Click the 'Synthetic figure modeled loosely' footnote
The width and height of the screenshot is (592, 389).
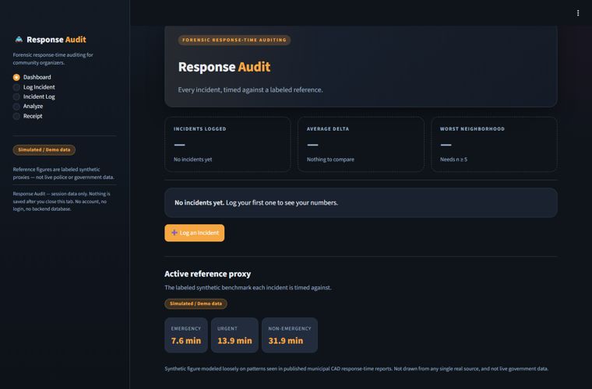[357, 369]
